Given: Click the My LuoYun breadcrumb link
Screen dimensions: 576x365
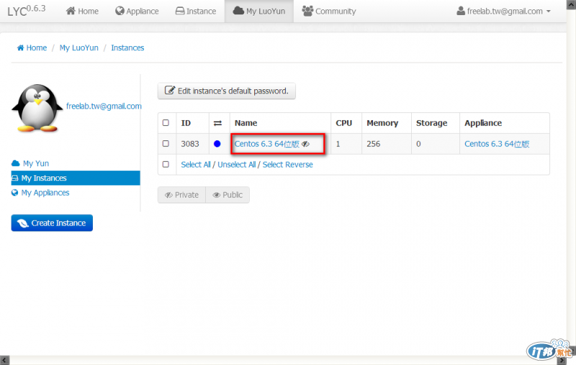Looking at the screenshot, I should click(79, 48).
